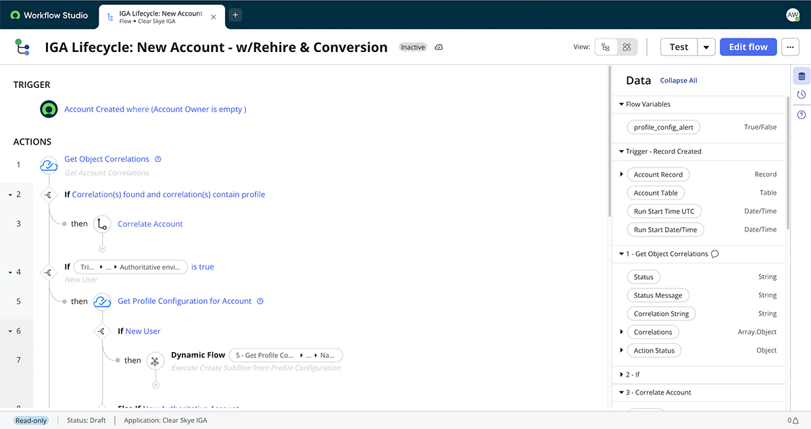Collapse the 1 - Get Object Correlations section

click(x=621, y=254)
